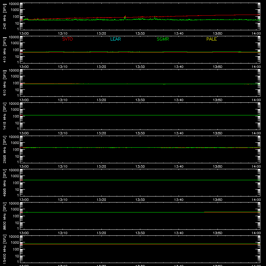Click the 1000 tick on the 15400 MHz axis
Screen dimensions: 266x266
(15, 243)
